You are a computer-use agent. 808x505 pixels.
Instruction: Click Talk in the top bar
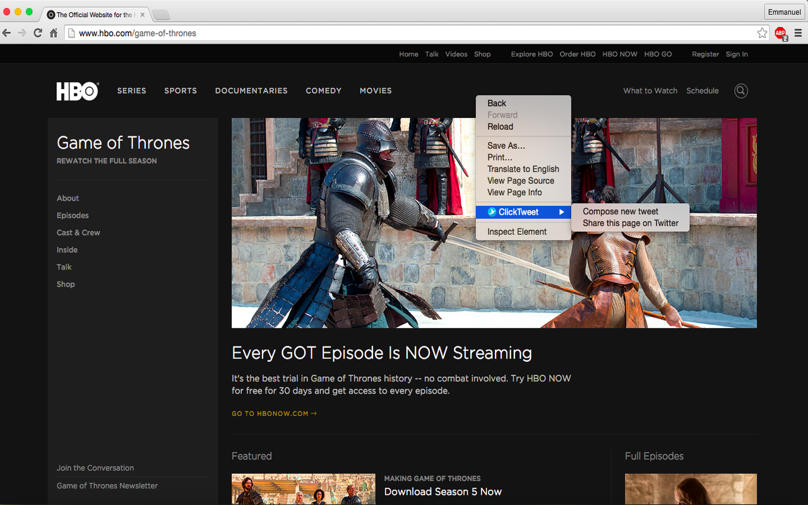pyautogui.click(x=432, y=54)
